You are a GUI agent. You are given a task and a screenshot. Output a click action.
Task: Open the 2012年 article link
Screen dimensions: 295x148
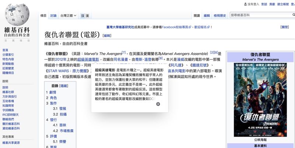(61, 59)
